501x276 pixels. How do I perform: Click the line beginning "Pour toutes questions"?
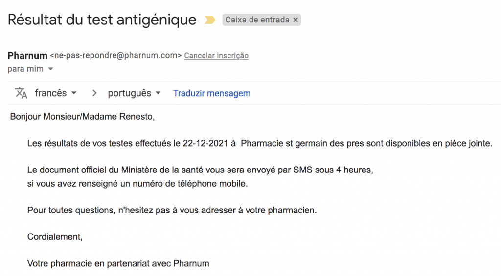tap(172, 211)
